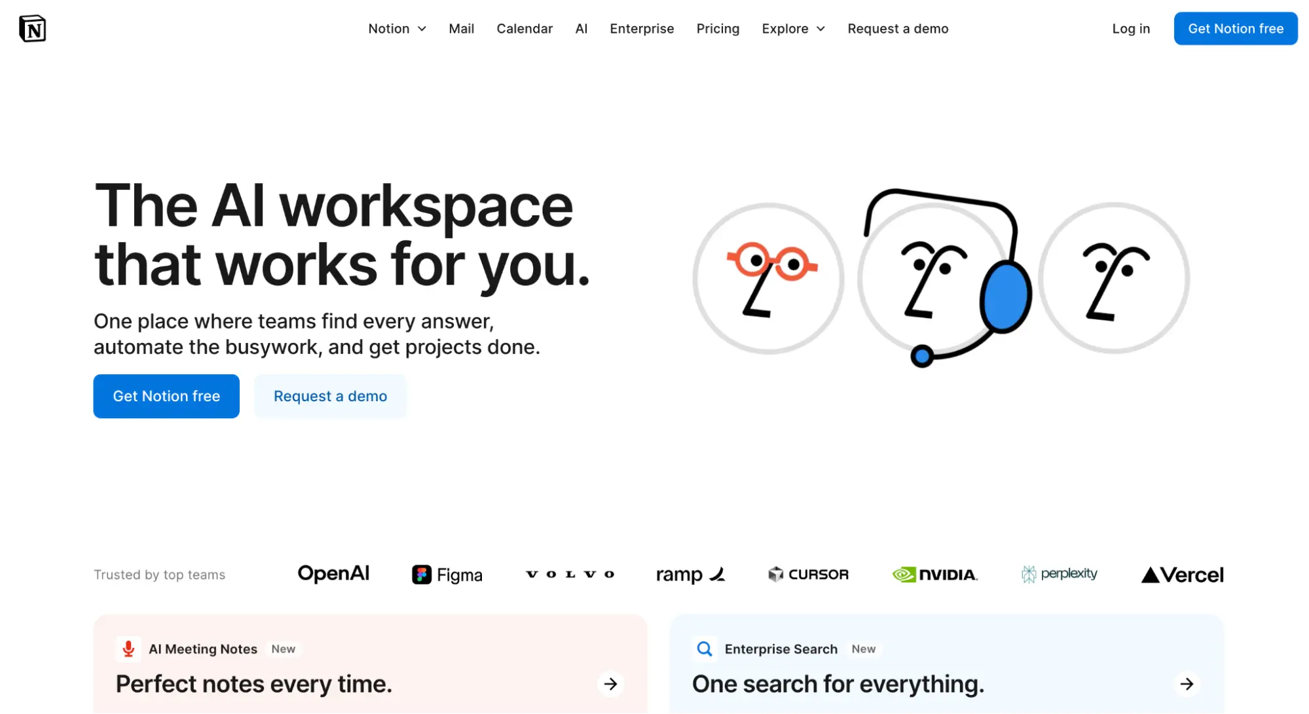Select the Cursor logo

pyautogui.click(x=808, y=574)
